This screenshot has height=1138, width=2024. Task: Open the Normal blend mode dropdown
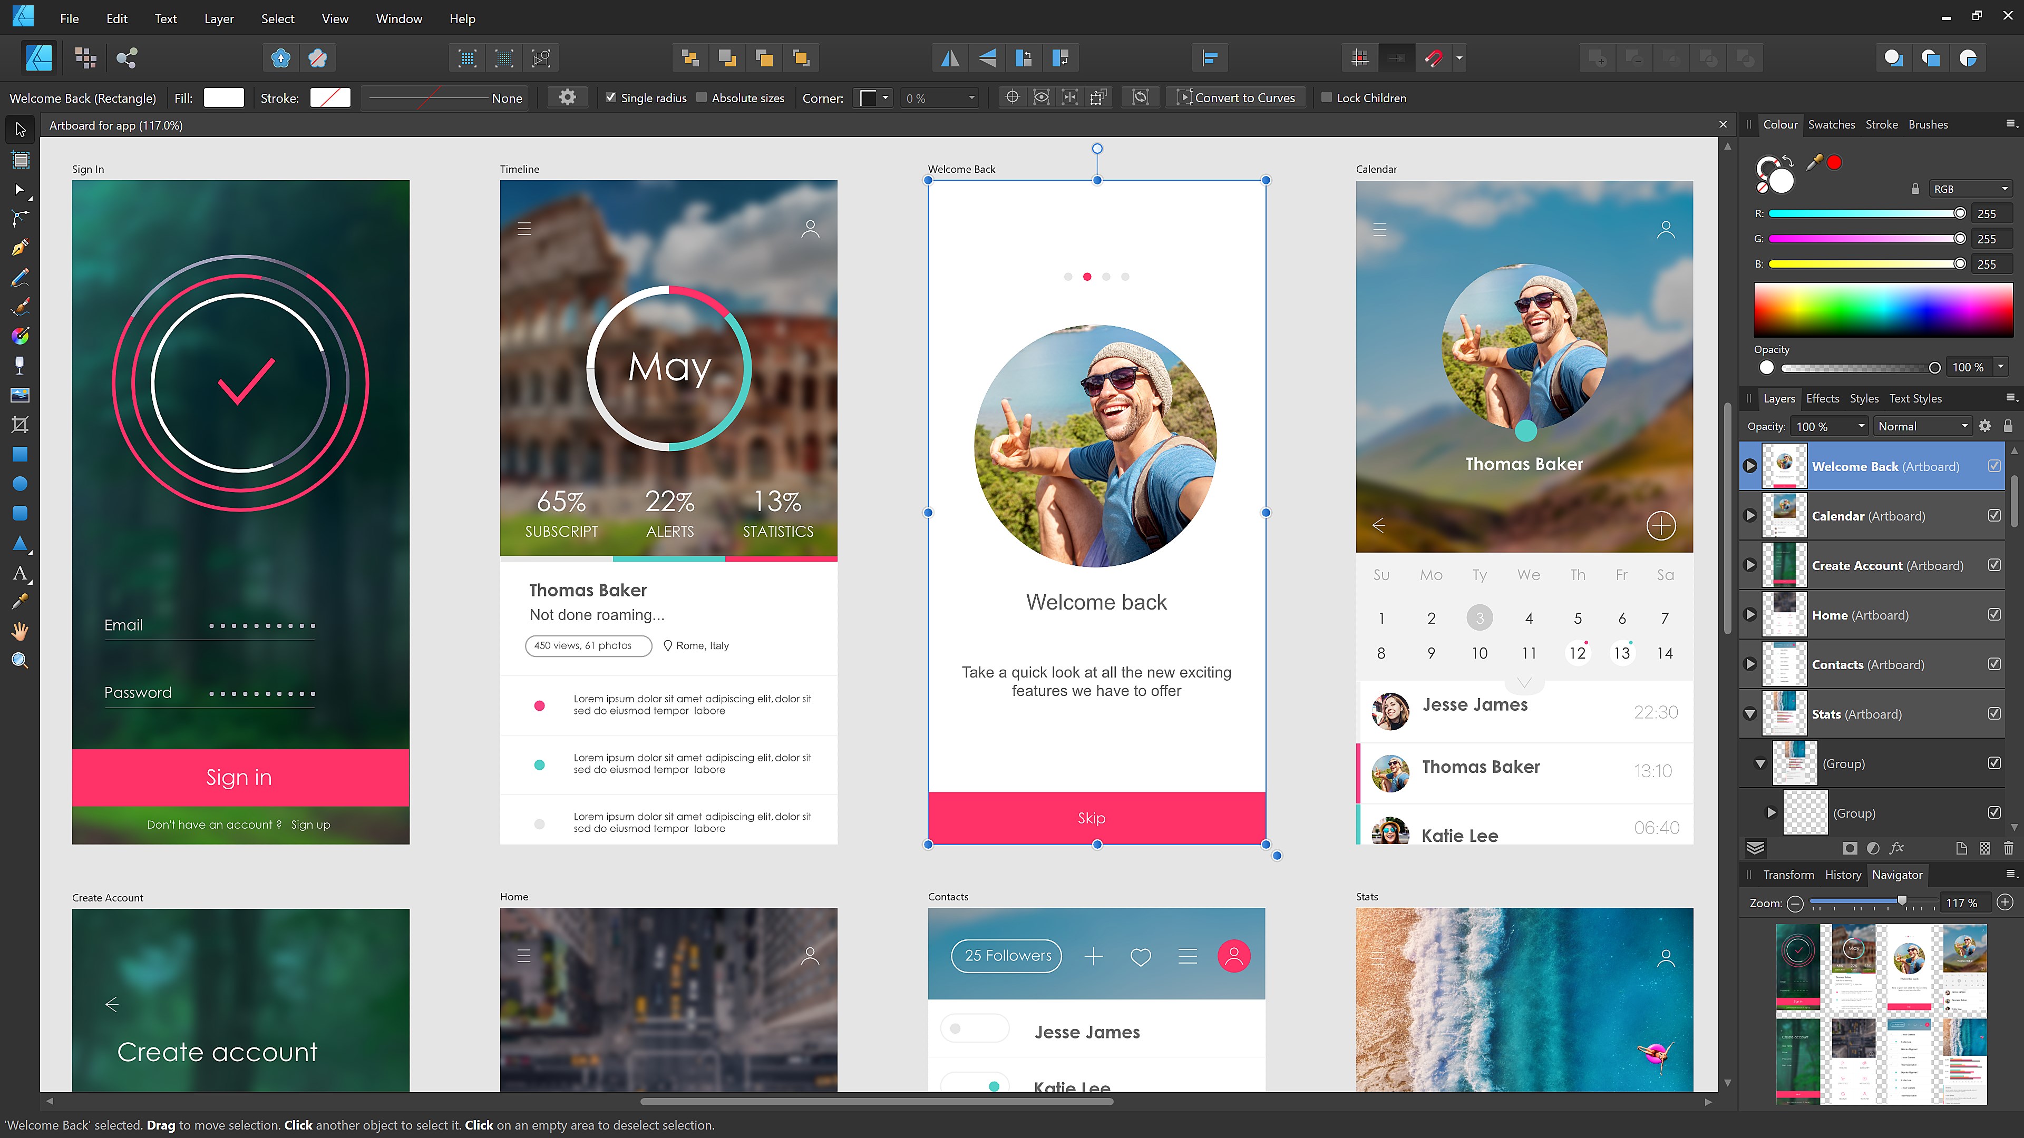1922,426
